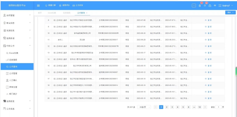The image size is (237, 117).
Task: Switch to the Excel归集 tab
Action: [x=52, y=13]
